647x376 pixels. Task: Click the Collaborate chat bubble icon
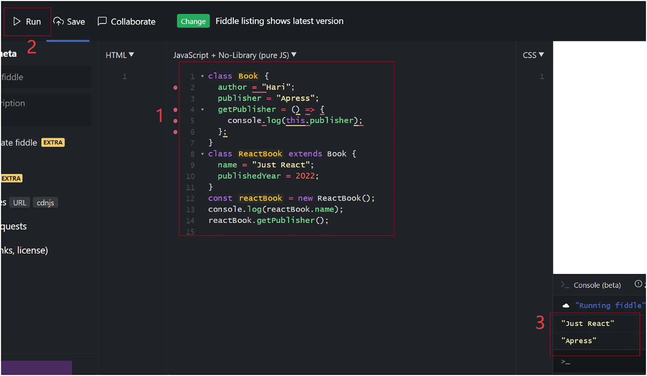pos(102,21)
